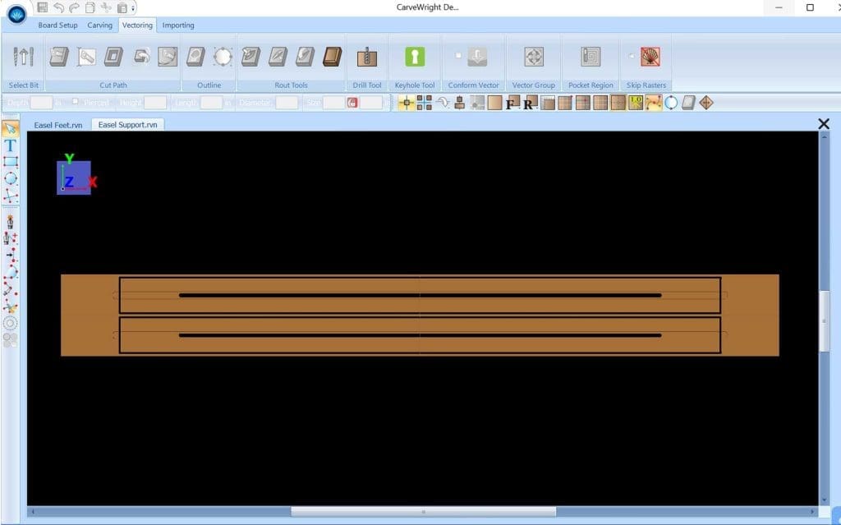Enable the Conform Vector checkbox
The height and width of the screenshot is (525, 841).
pos(458,56)
